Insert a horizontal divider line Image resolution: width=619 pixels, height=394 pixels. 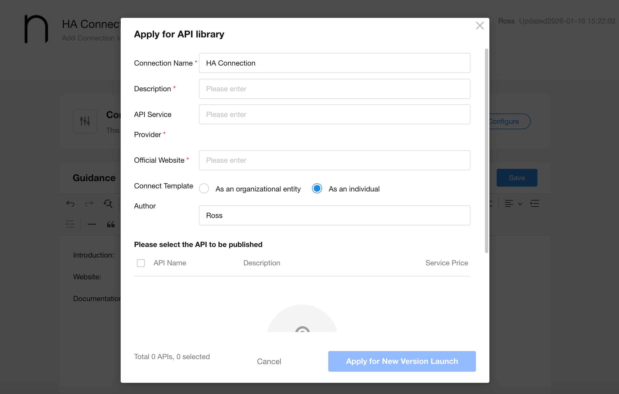tap(92, 224)
